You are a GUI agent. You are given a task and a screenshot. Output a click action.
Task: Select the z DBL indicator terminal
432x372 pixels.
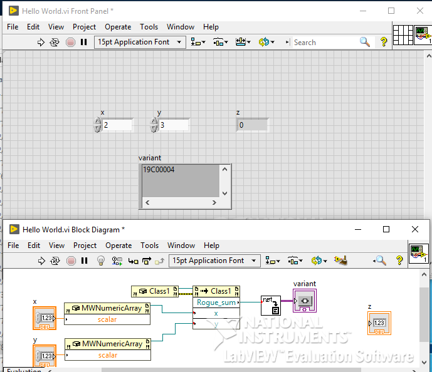pyautogui.click(x=379, y=323)
